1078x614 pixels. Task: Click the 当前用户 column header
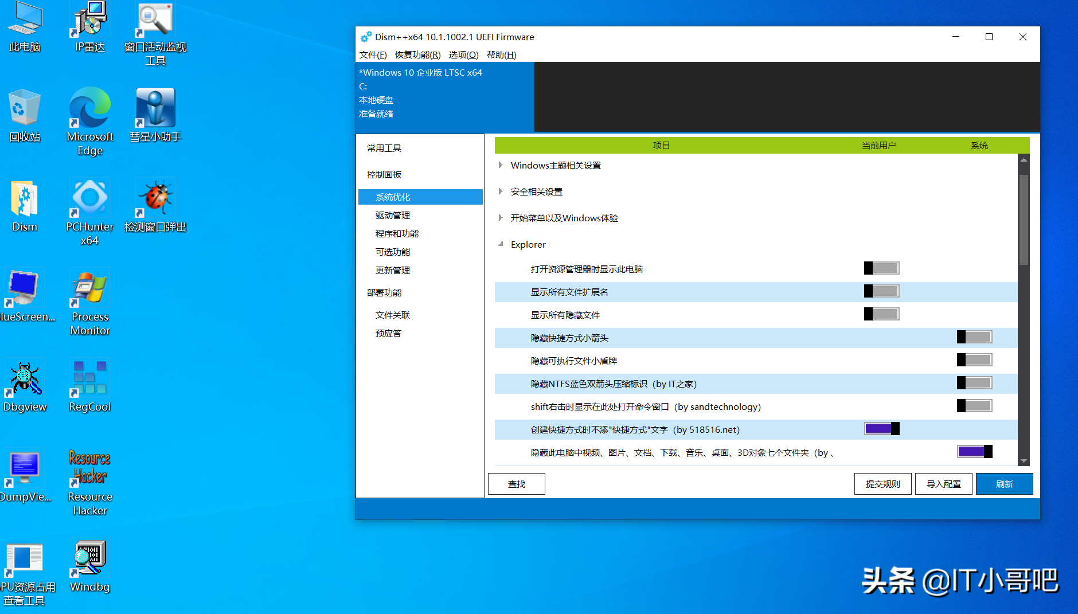(878, 145)
